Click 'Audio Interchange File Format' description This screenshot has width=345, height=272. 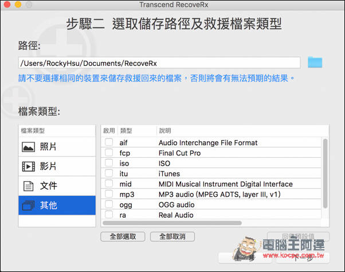pyautogui.click(x=208, y=143)
